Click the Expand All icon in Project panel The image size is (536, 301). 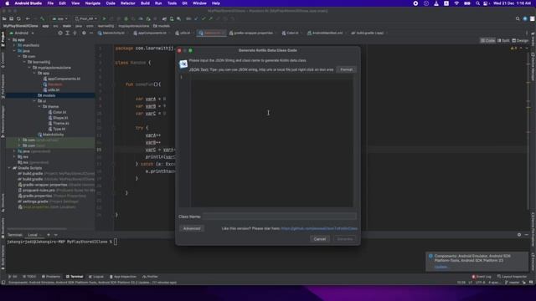point(67,33)
